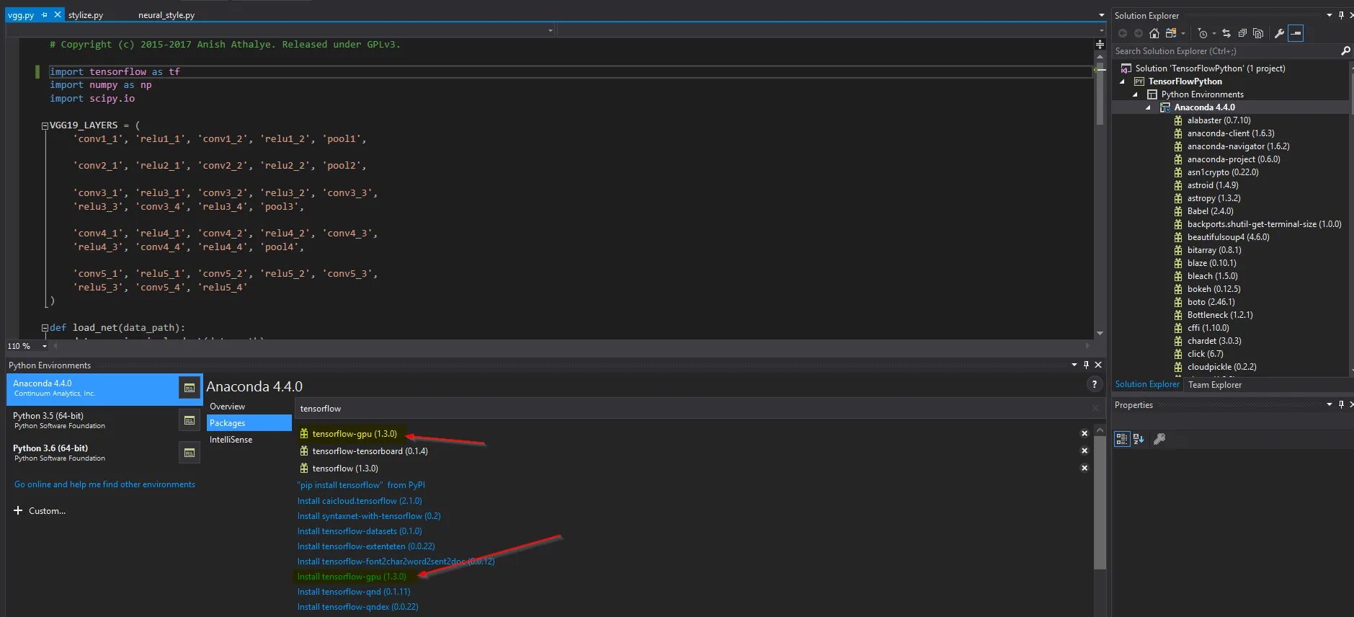This screenshot has height=617, width=1354.
Task: Open zoom level 110 % dropdown
Action: [x=45, y=346]
